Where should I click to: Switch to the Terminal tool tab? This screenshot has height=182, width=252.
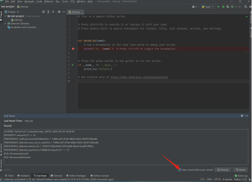tap(56, 176)
